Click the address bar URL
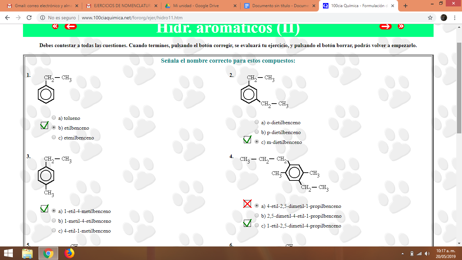This screenshot has height=260, width=462. 132,18
